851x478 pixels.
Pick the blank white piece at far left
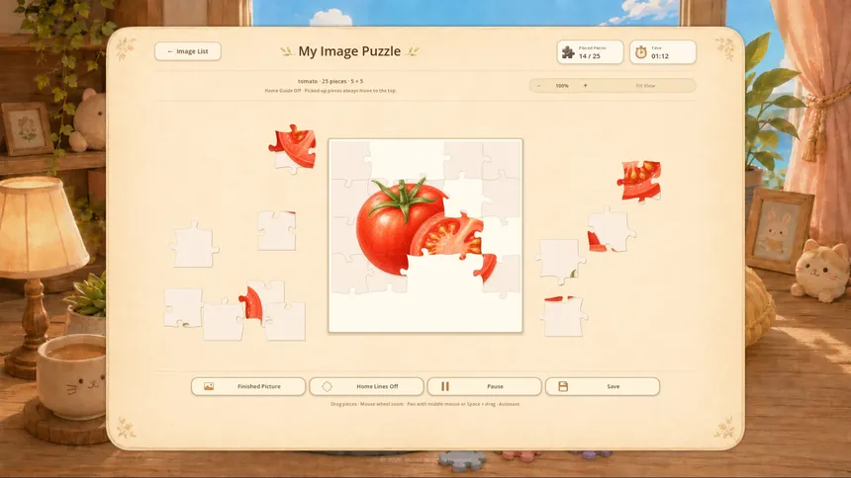194,245
